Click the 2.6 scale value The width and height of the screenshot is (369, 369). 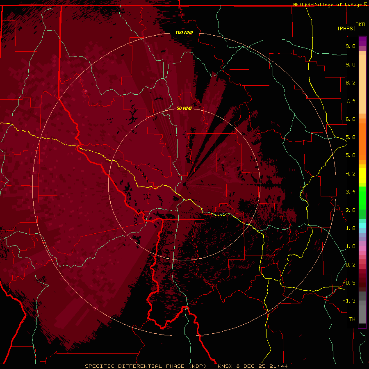tap(351, 210)
